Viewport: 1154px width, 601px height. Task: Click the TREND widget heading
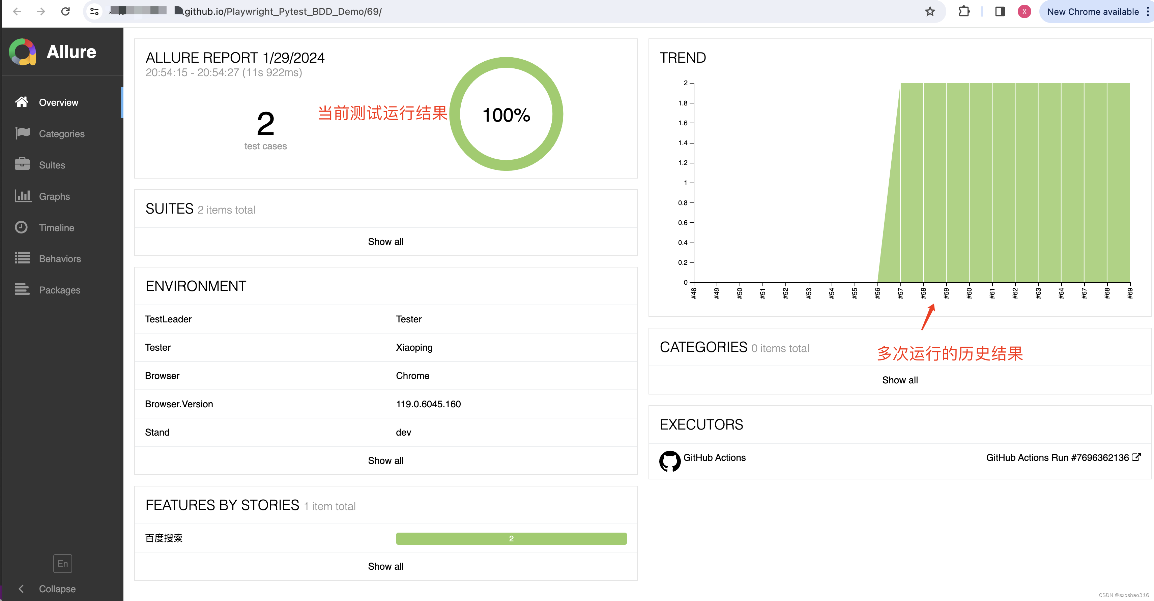(683, 58)
